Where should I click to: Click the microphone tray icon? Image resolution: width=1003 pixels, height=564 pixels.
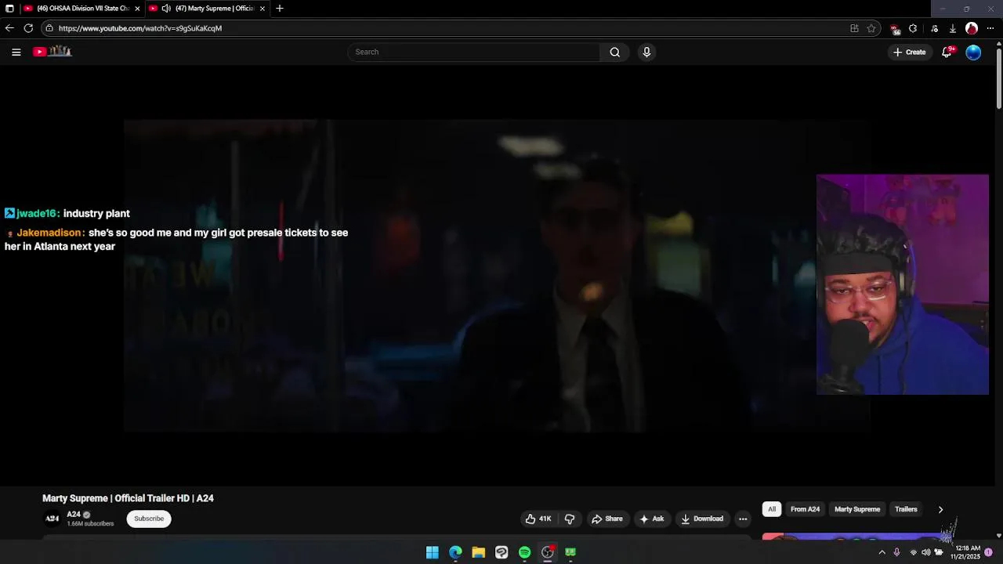tap(896, 552)
